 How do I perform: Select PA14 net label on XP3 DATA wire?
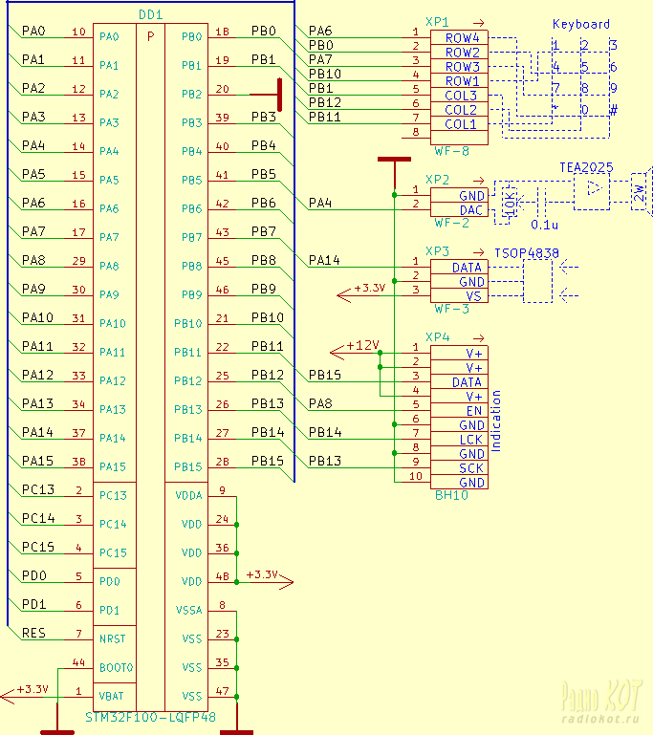324,260
